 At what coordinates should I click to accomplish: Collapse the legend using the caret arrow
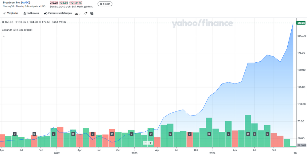[x=4, y=36]
